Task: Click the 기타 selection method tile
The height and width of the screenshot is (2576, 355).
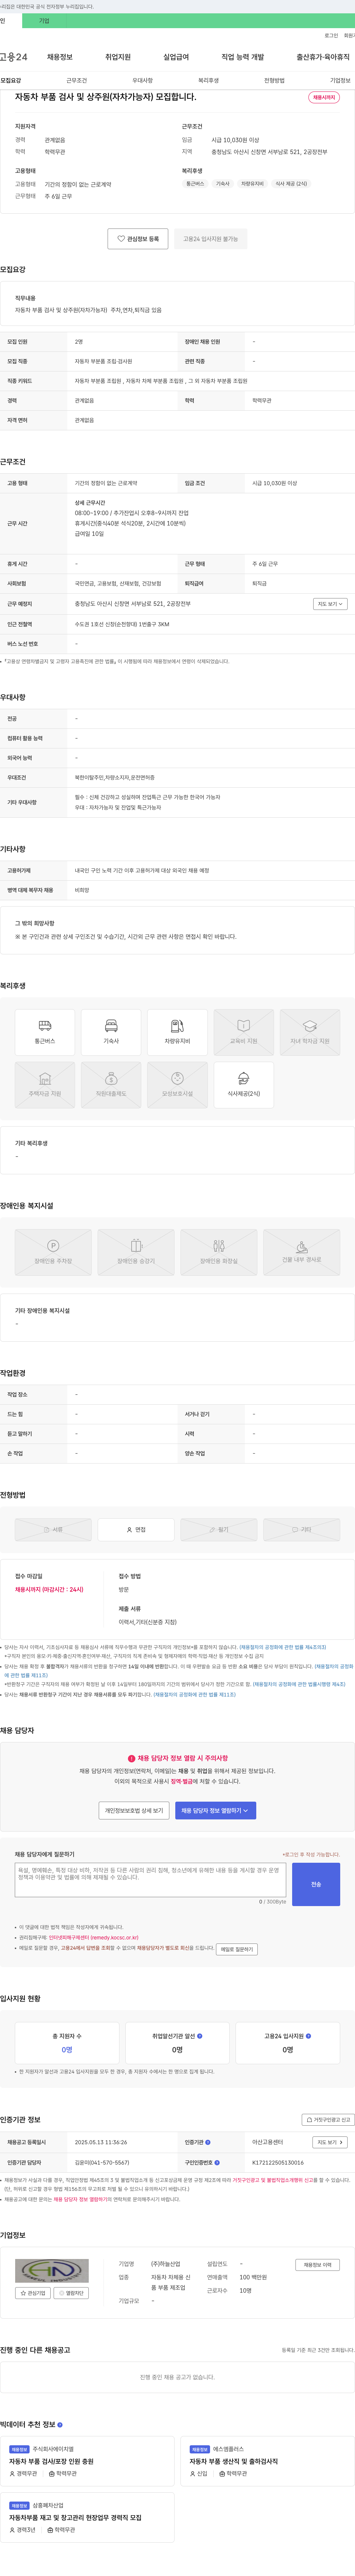Action: coord(301,1529)
